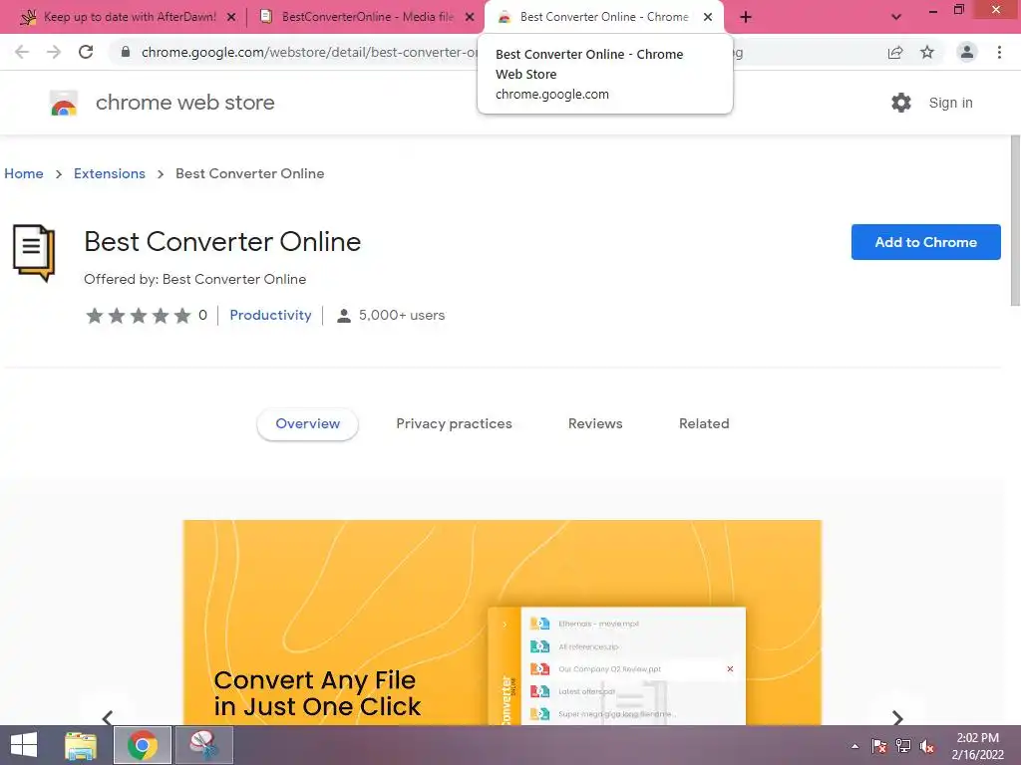This screenshot has width=1021, height=765.
Task: Show the previous screenshot with left arrow
Action: pyautogui.click(x=108, y=717)
